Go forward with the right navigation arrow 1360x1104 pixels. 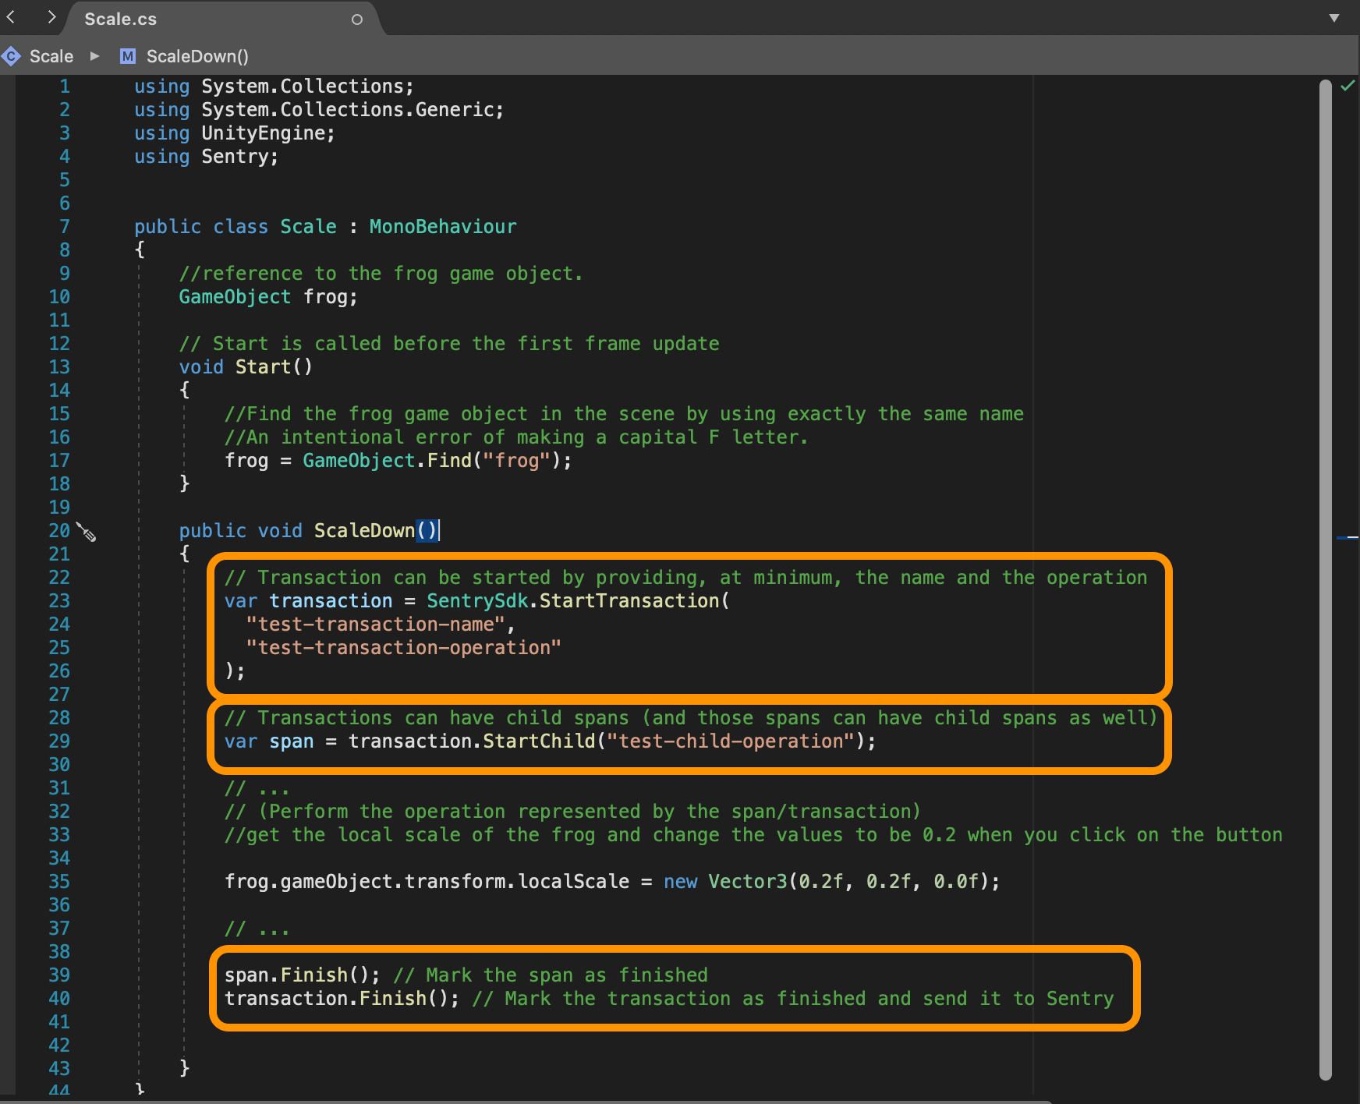[51, 16]
